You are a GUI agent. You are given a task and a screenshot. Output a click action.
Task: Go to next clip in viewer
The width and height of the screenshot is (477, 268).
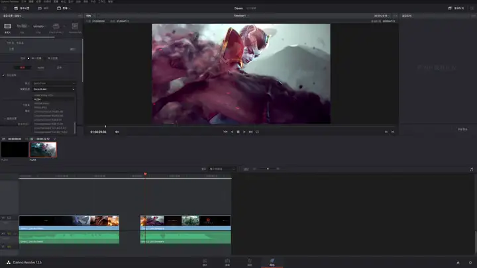click(x=386, y=132)
